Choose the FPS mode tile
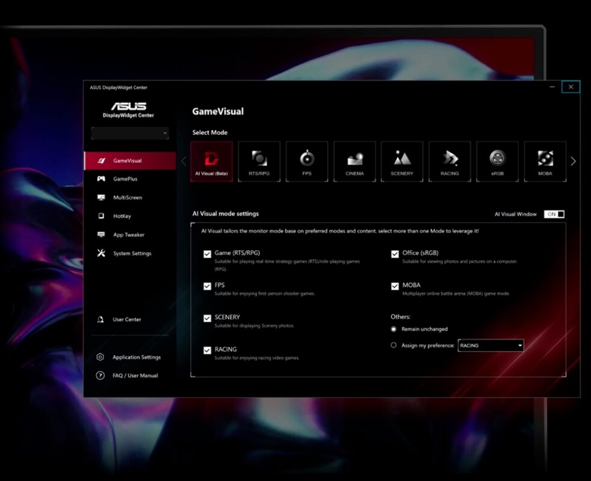 coord(307,162)
